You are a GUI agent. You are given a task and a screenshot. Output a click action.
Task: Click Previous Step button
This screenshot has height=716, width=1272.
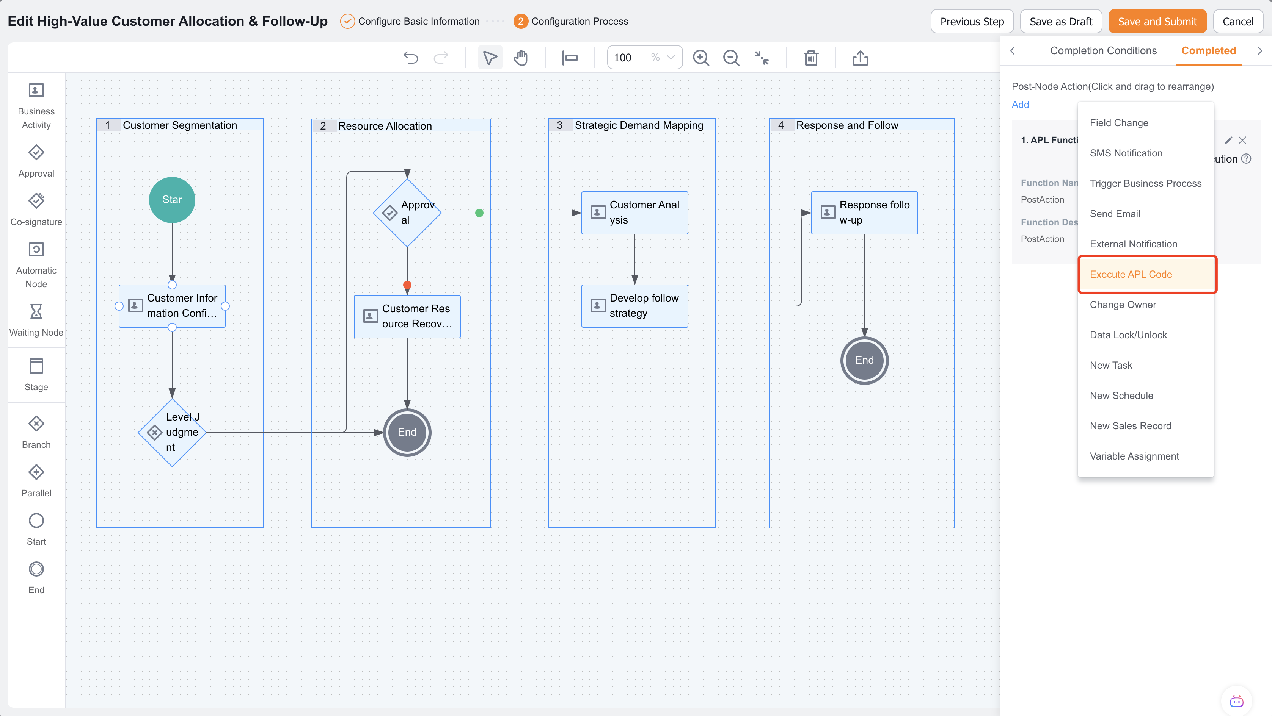click(x=972, y=21)
